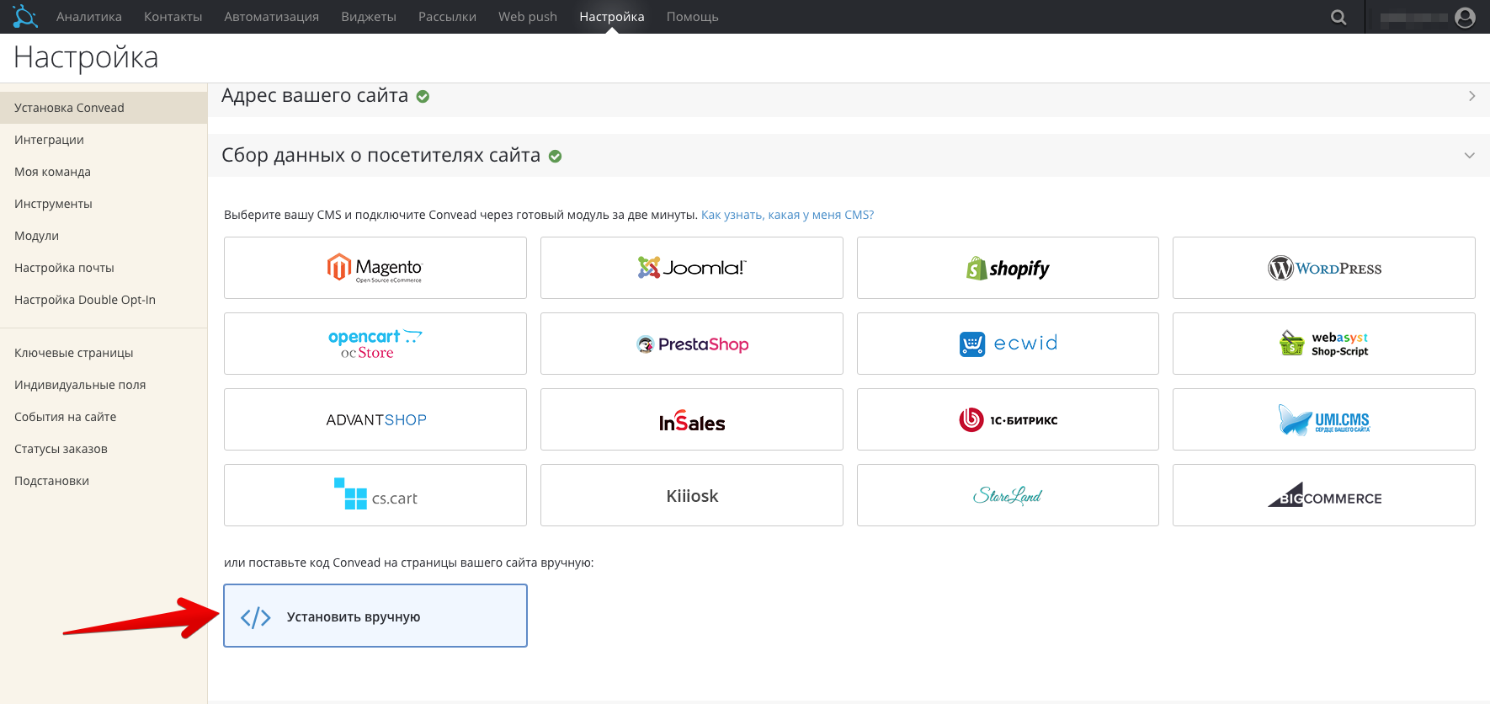Image resolution: width=1490 pixels, height=704 pixels.
Task: Select the BigCommerce tile
Action: tap(1324, 495)
